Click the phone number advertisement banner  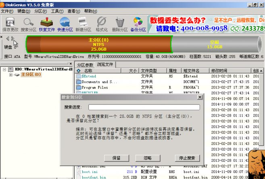[x=206, y=24]
